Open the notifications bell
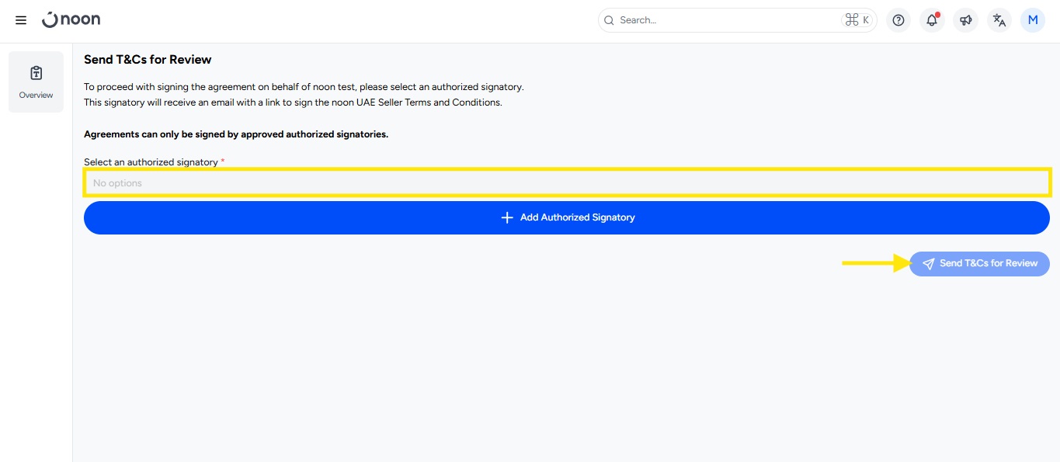This screenshot has width=1060, height=462. tap(932, 20)
